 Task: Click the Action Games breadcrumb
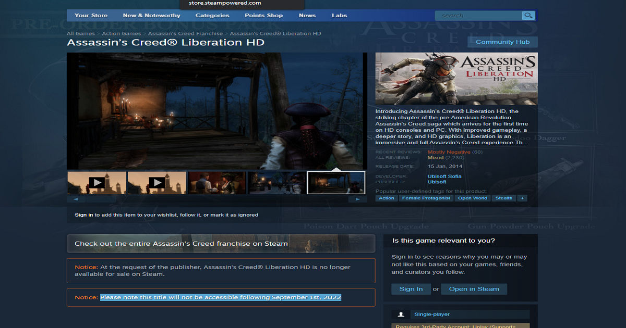click(x=122, y=34)
